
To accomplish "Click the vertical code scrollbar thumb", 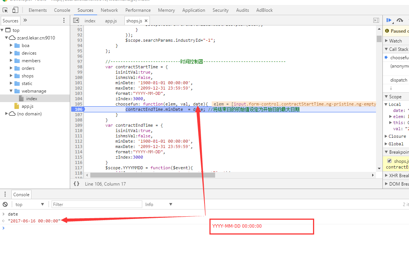I will (379, 39).
